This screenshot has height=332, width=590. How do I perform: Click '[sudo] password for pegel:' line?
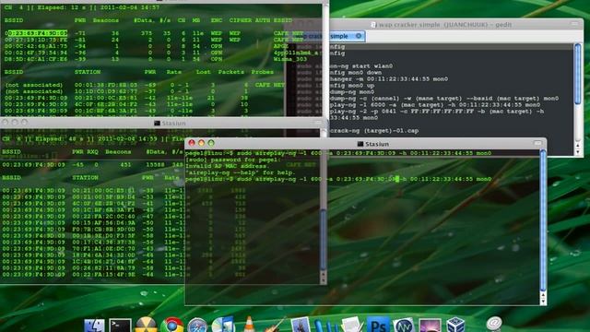coord(233,160)
